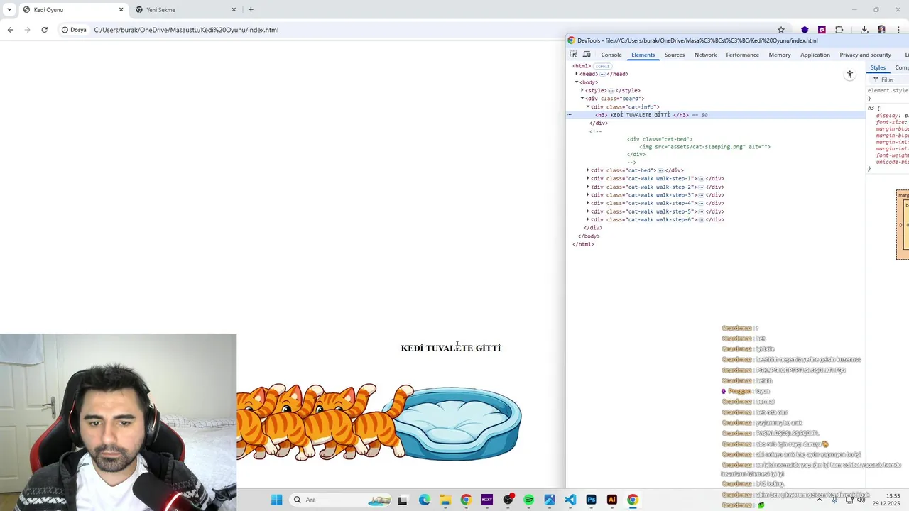This screenshot has height=511, width=909.
Task: Open the tab search dropdown arrow
Action: tap(9, 10)
